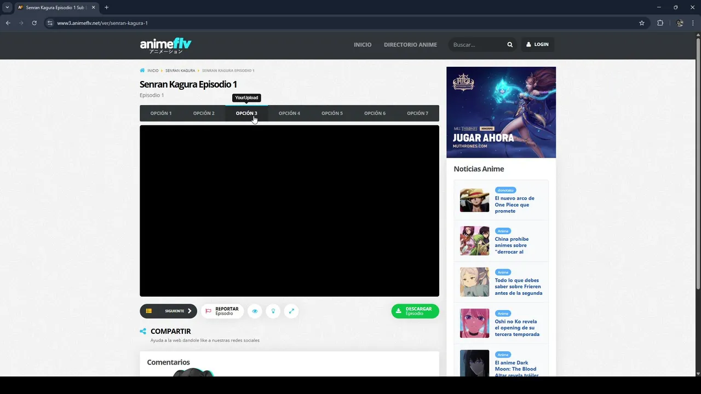Click the page vertical scrollbar
Screen dimensions: 701x394
(698, 164)
